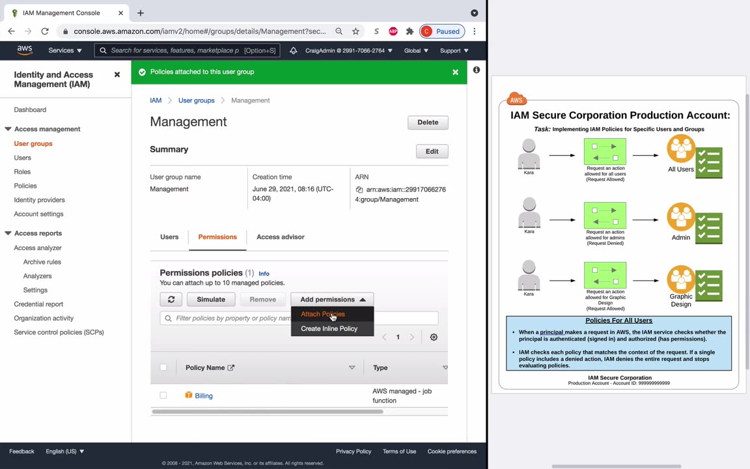Click the bookmark star icon
This screenshot has height=469, width=750.
pyautogui.click(x=355, y=31)
